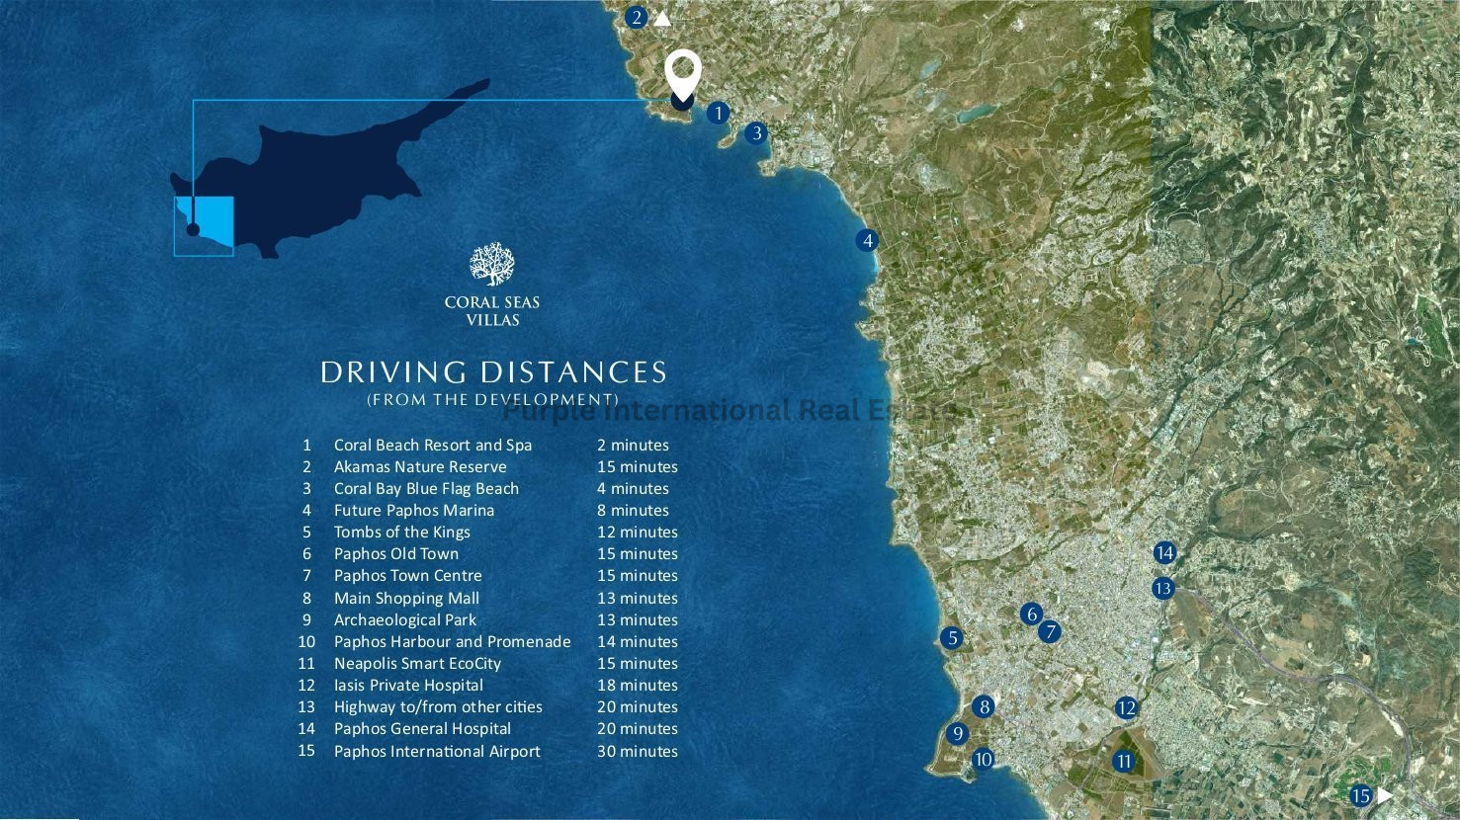The image size is (1460, 820).
Task: Click the Driving Distances heading
Action: click(x=493, y=372)
